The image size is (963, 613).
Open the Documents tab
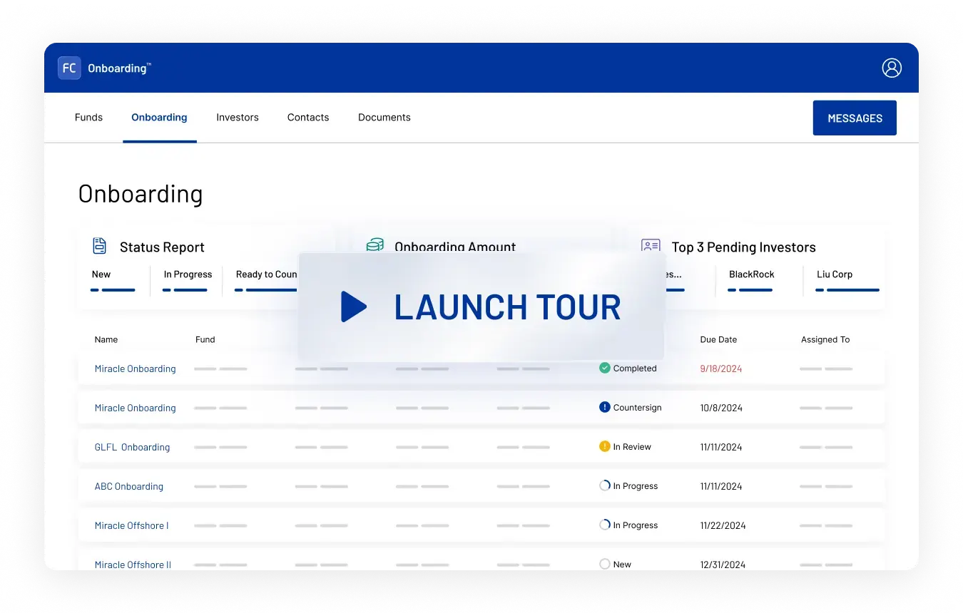coord(384,118)
